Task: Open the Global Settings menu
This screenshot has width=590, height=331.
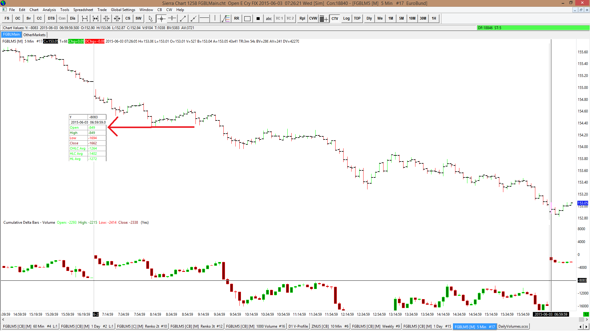Action: click(x=123, y=10)
